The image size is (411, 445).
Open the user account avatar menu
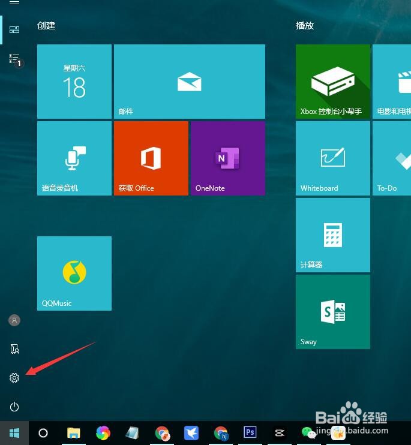coord(14,320)
